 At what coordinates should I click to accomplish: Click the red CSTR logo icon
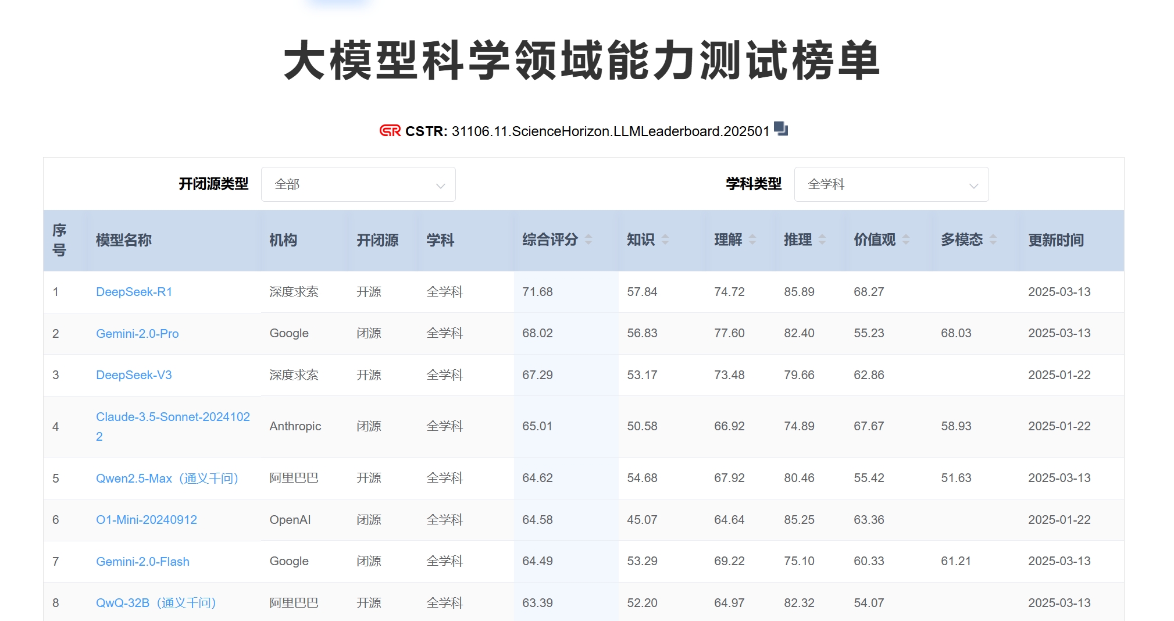(x=390, y=131)
